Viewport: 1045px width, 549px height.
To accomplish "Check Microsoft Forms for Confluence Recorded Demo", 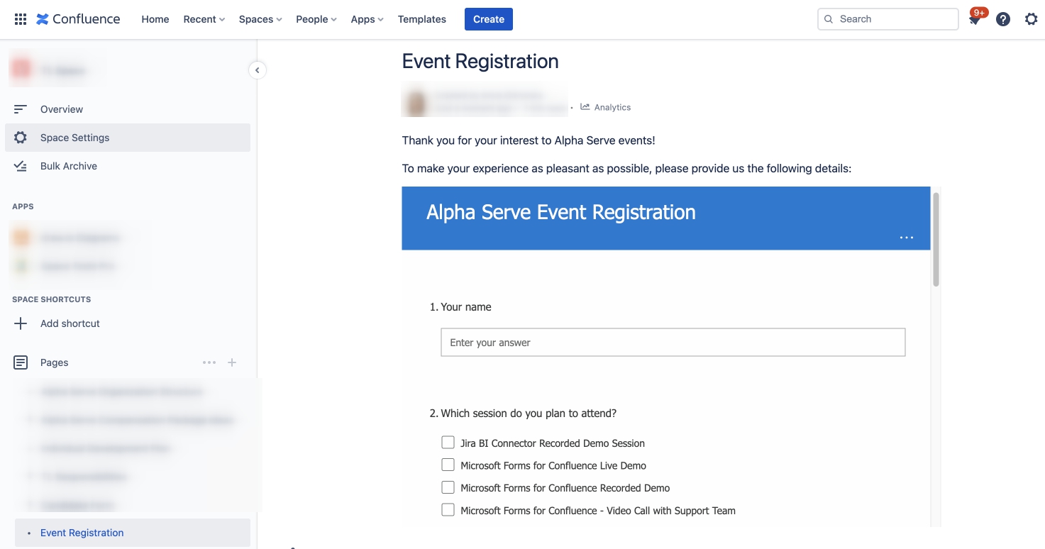I will coord(448,488).
